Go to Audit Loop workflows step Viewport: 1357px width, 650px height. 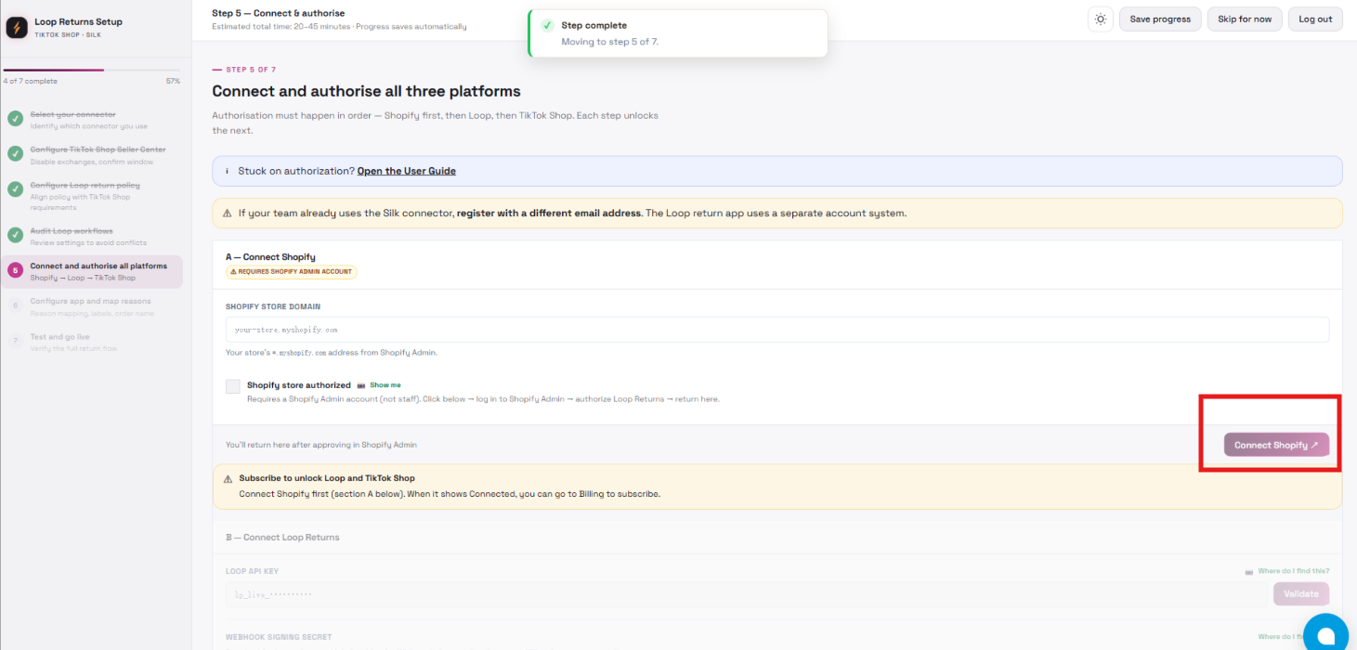[93, 236]
